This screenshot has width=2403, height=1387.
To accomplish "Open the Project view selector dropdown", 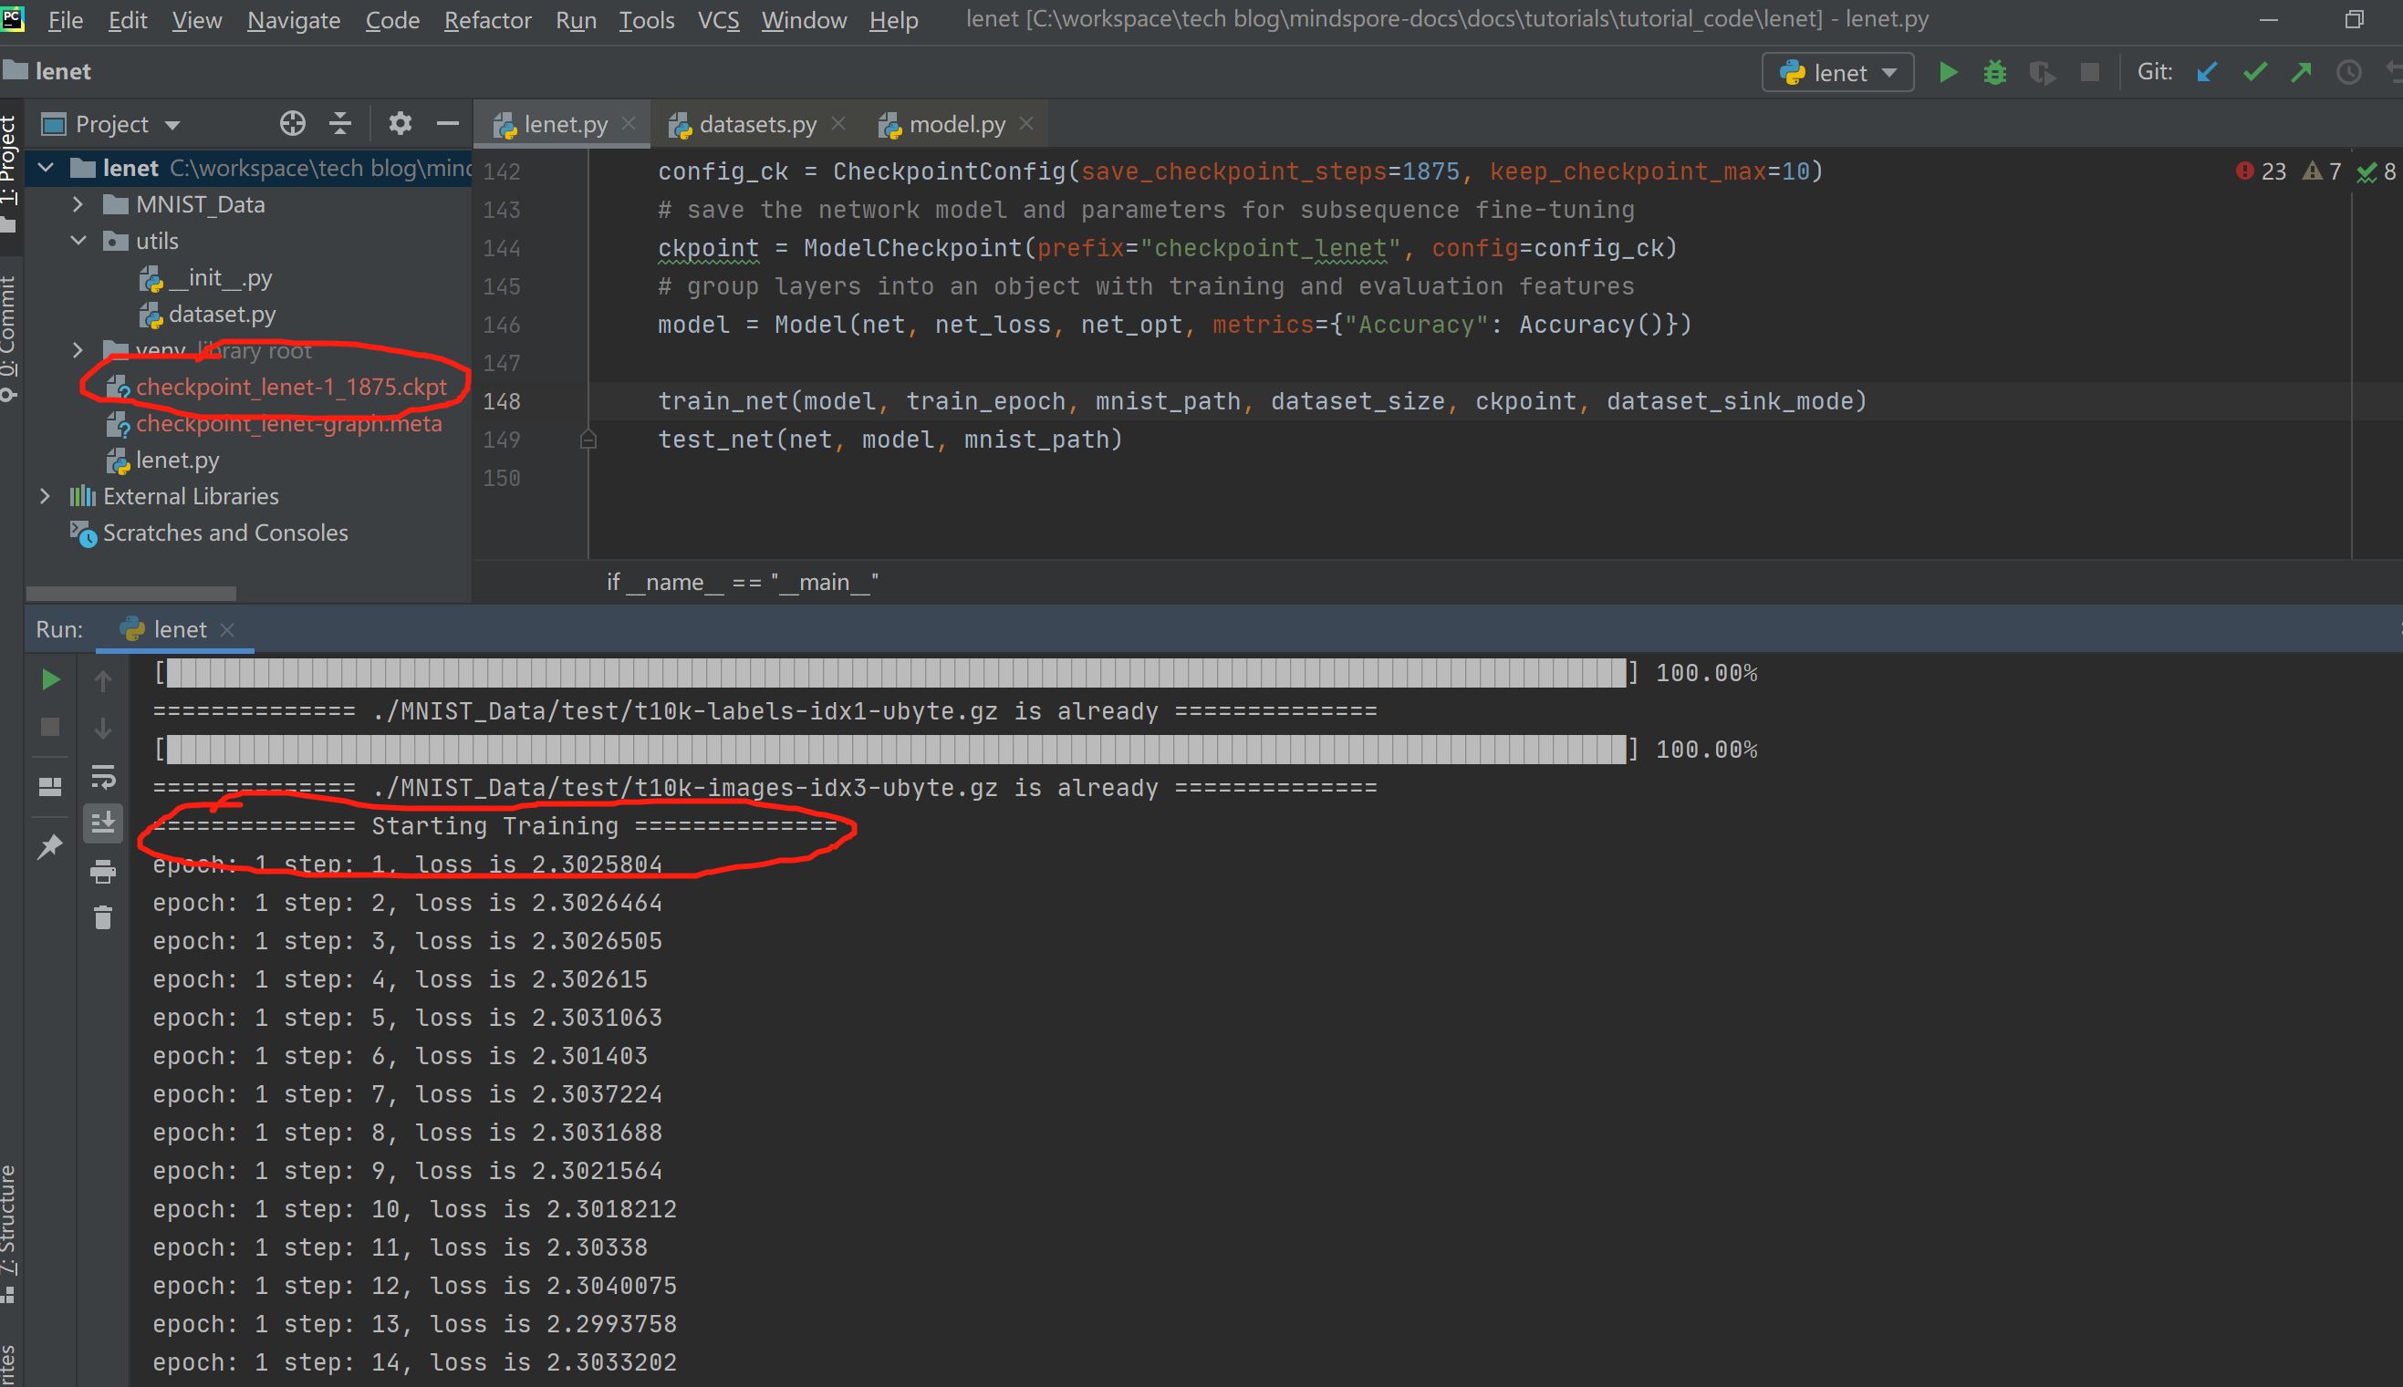I will pos(127,125).
